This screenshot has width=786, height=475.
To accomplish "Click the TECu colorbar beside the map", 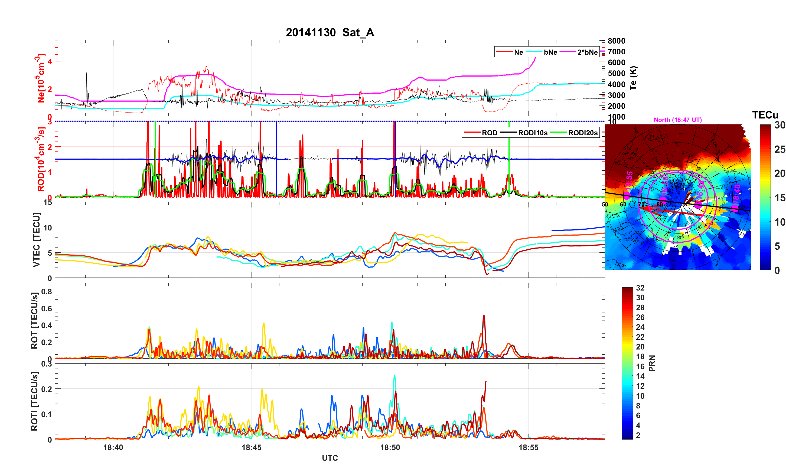I will coord(765,197).
